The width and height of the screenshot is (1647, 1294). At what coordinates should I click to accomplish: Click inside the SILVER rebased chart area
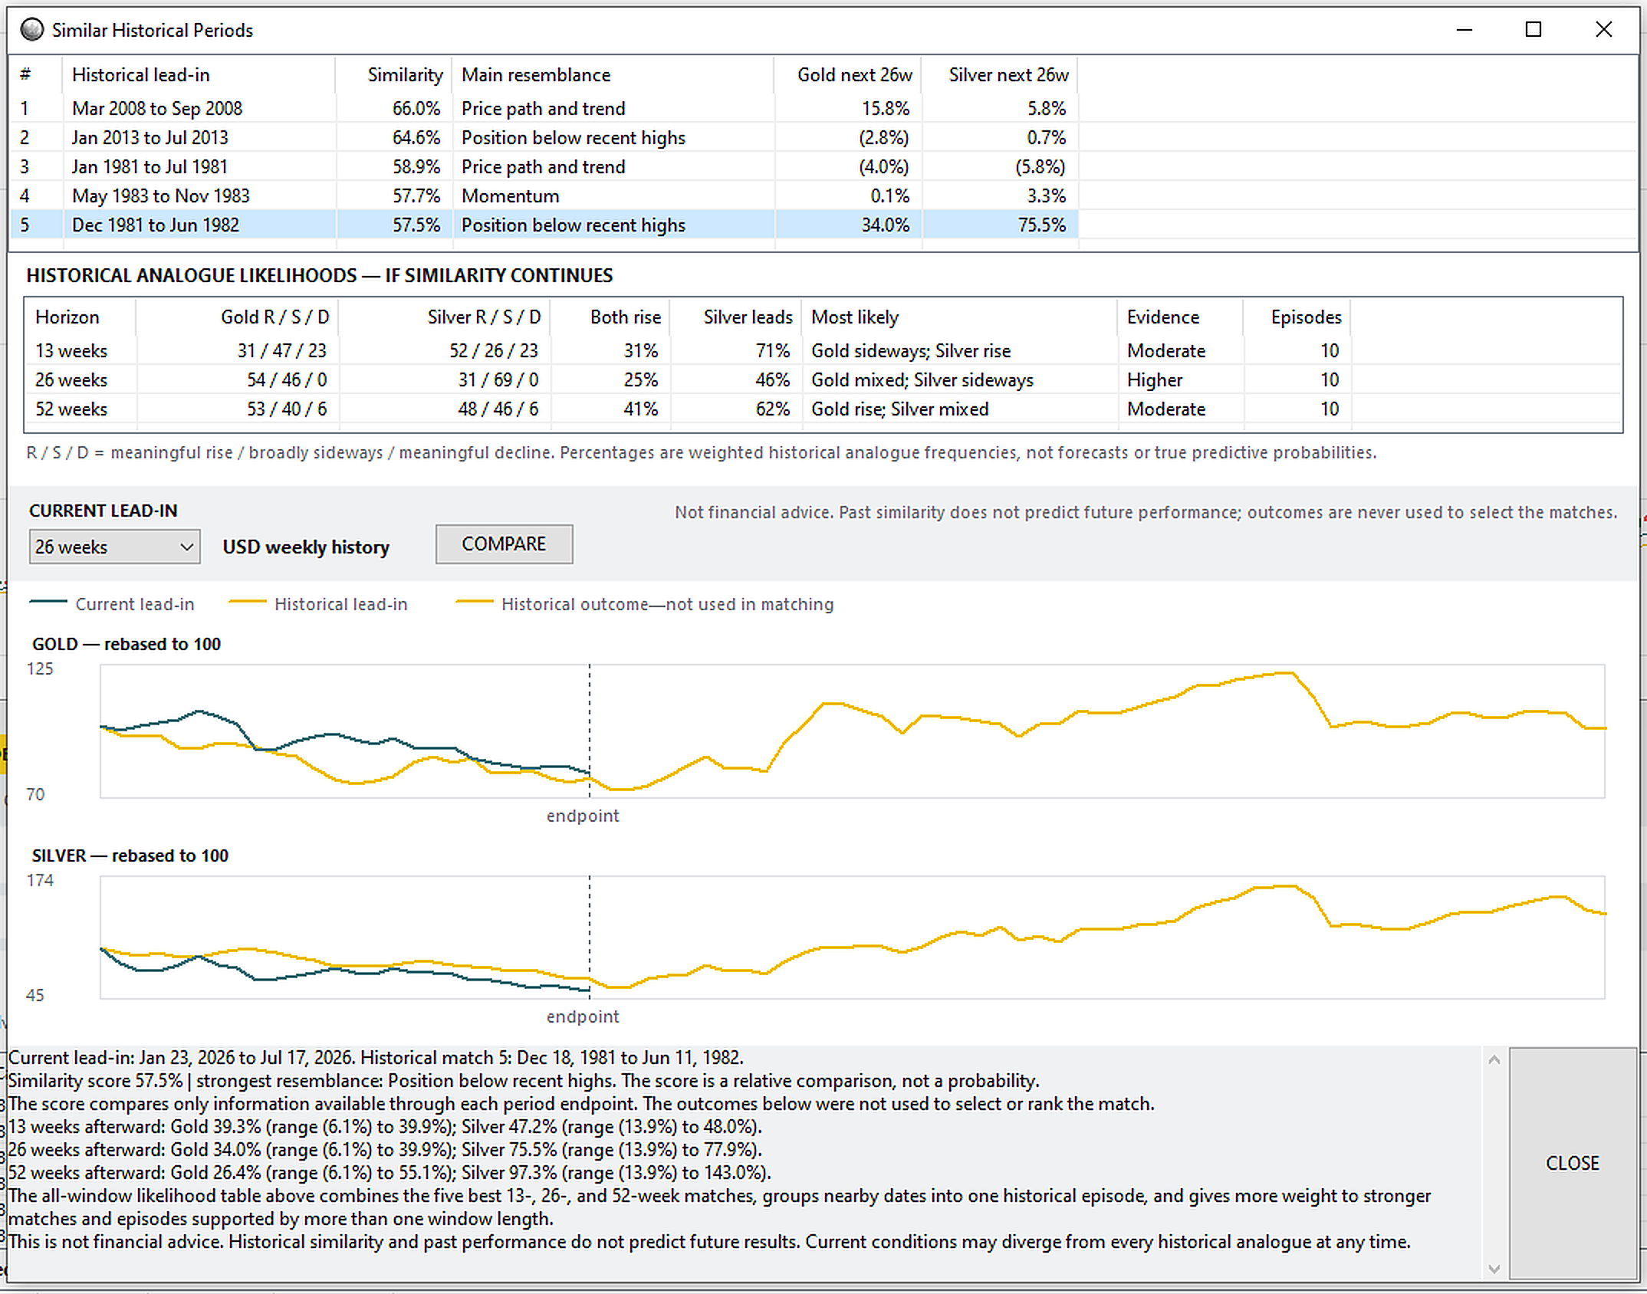click(x=852, y=937)
